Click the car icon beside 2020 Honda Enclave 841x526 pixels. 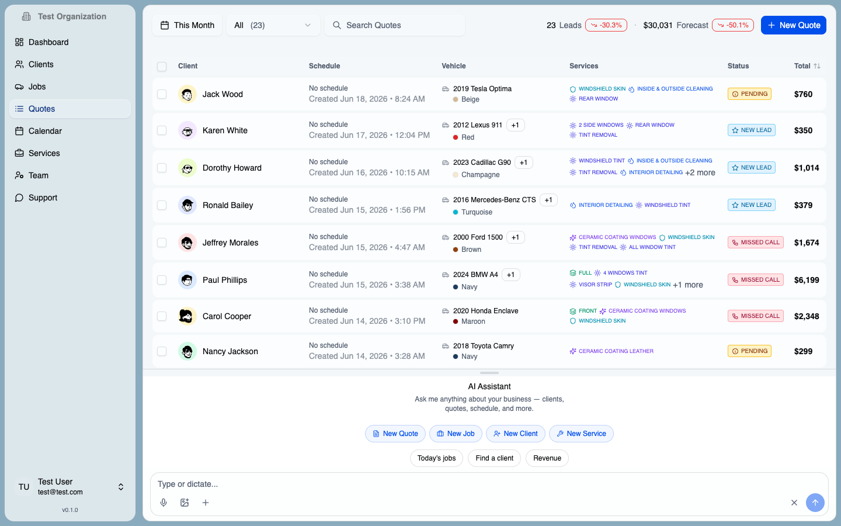coord(446,311)
